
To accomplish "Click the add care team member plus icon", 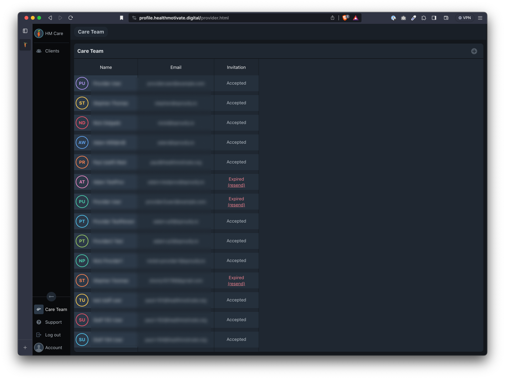I will (x=474, y=51).
